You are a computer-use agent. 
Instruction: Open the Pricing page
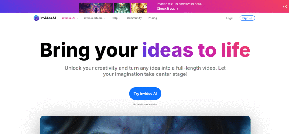click(x=152, y=18)
